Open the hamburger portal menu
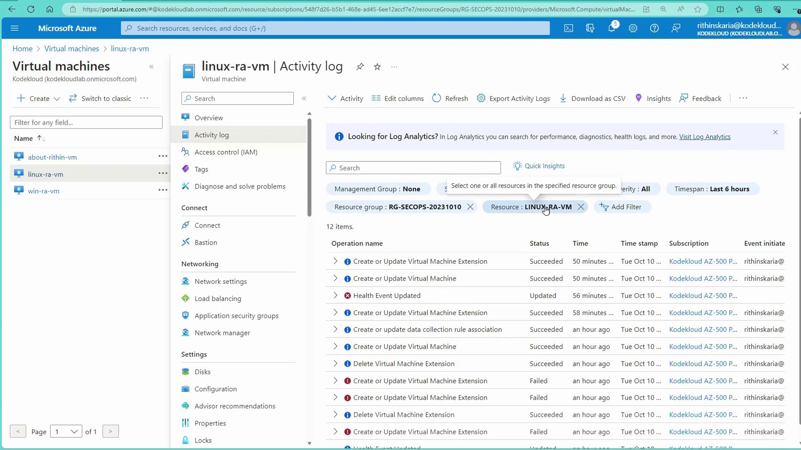The image size is (801, 450). click(x=15, y=28)
